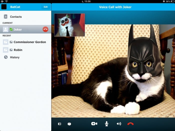Tap the BatCat profile avatar

coord(4,7)
